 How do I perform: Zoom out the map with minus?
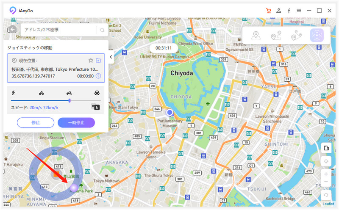click(326, 182)
